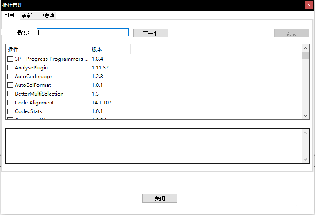The height and width of the screenshot is (215, 315).
Task: Tick the AutoCodepage checkbox
Action: 10,77
